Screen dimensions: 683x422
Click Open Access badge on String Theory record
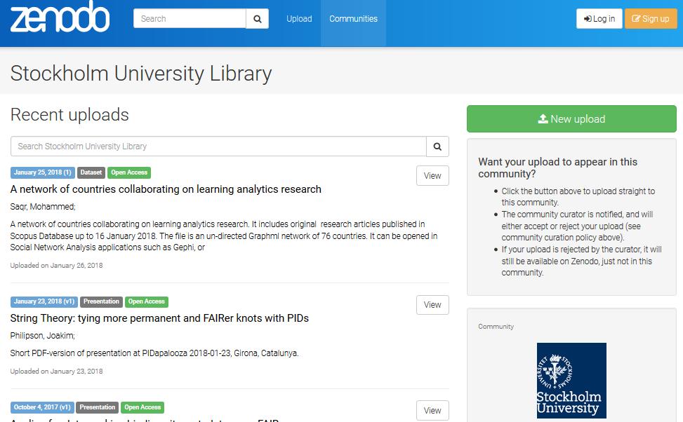[x=146, y=301]
